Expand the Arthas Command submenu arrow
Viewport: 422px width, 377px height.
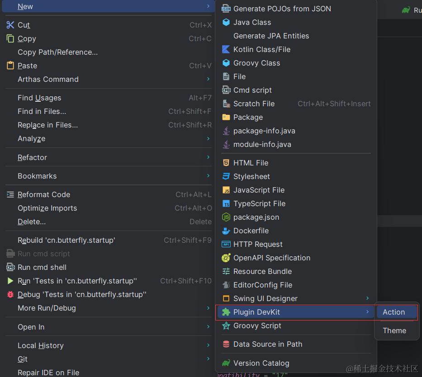click(x=209, y=79)
